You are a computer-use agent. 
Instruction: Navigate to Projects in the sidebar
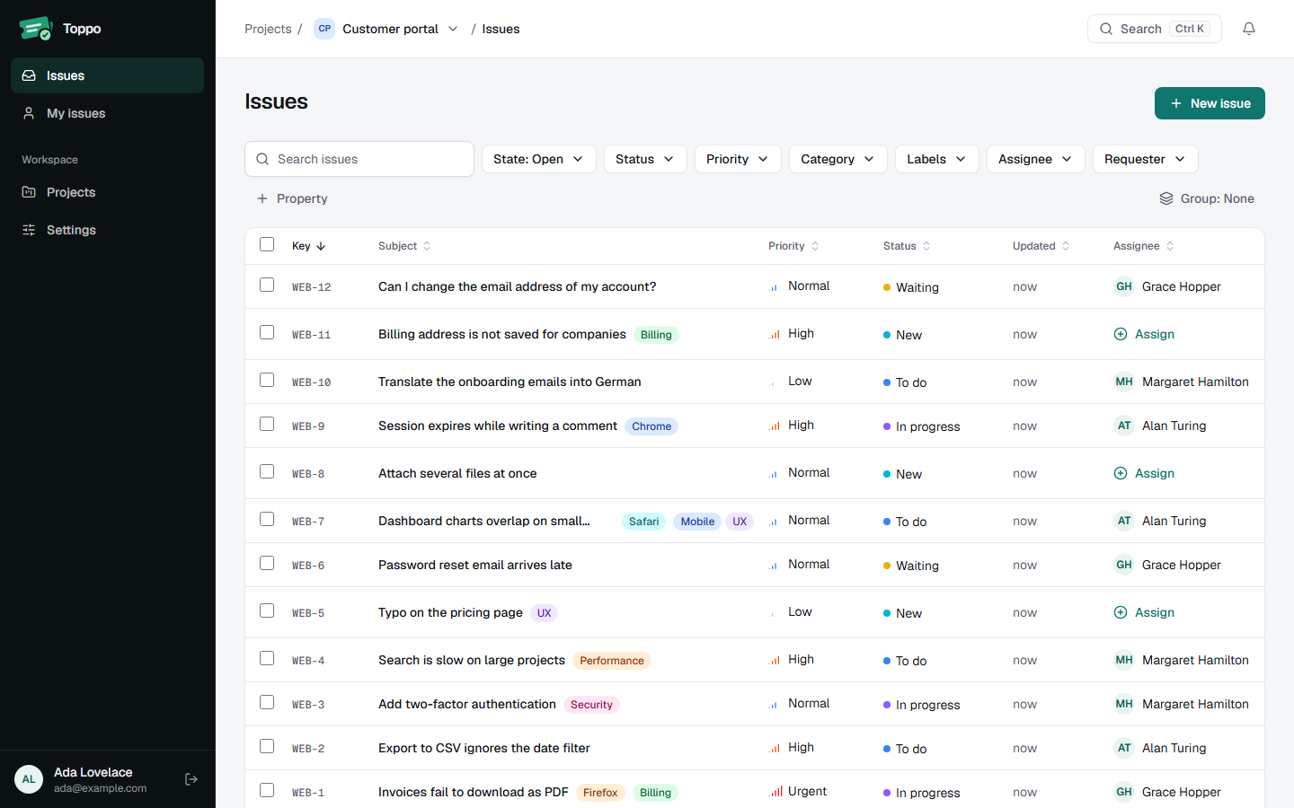[x=108, y=192]
